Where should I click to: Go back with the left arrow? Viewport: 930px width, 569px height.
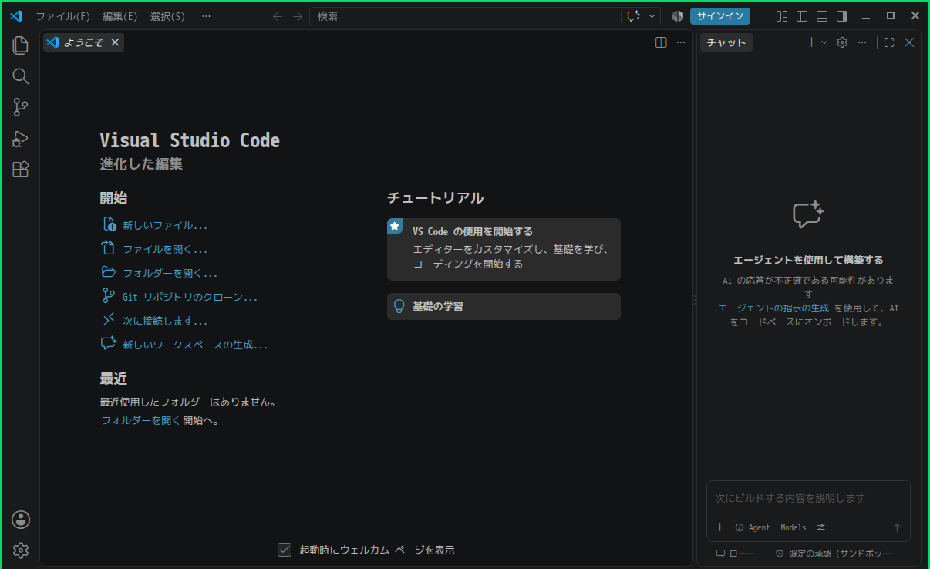coord(278,16)
